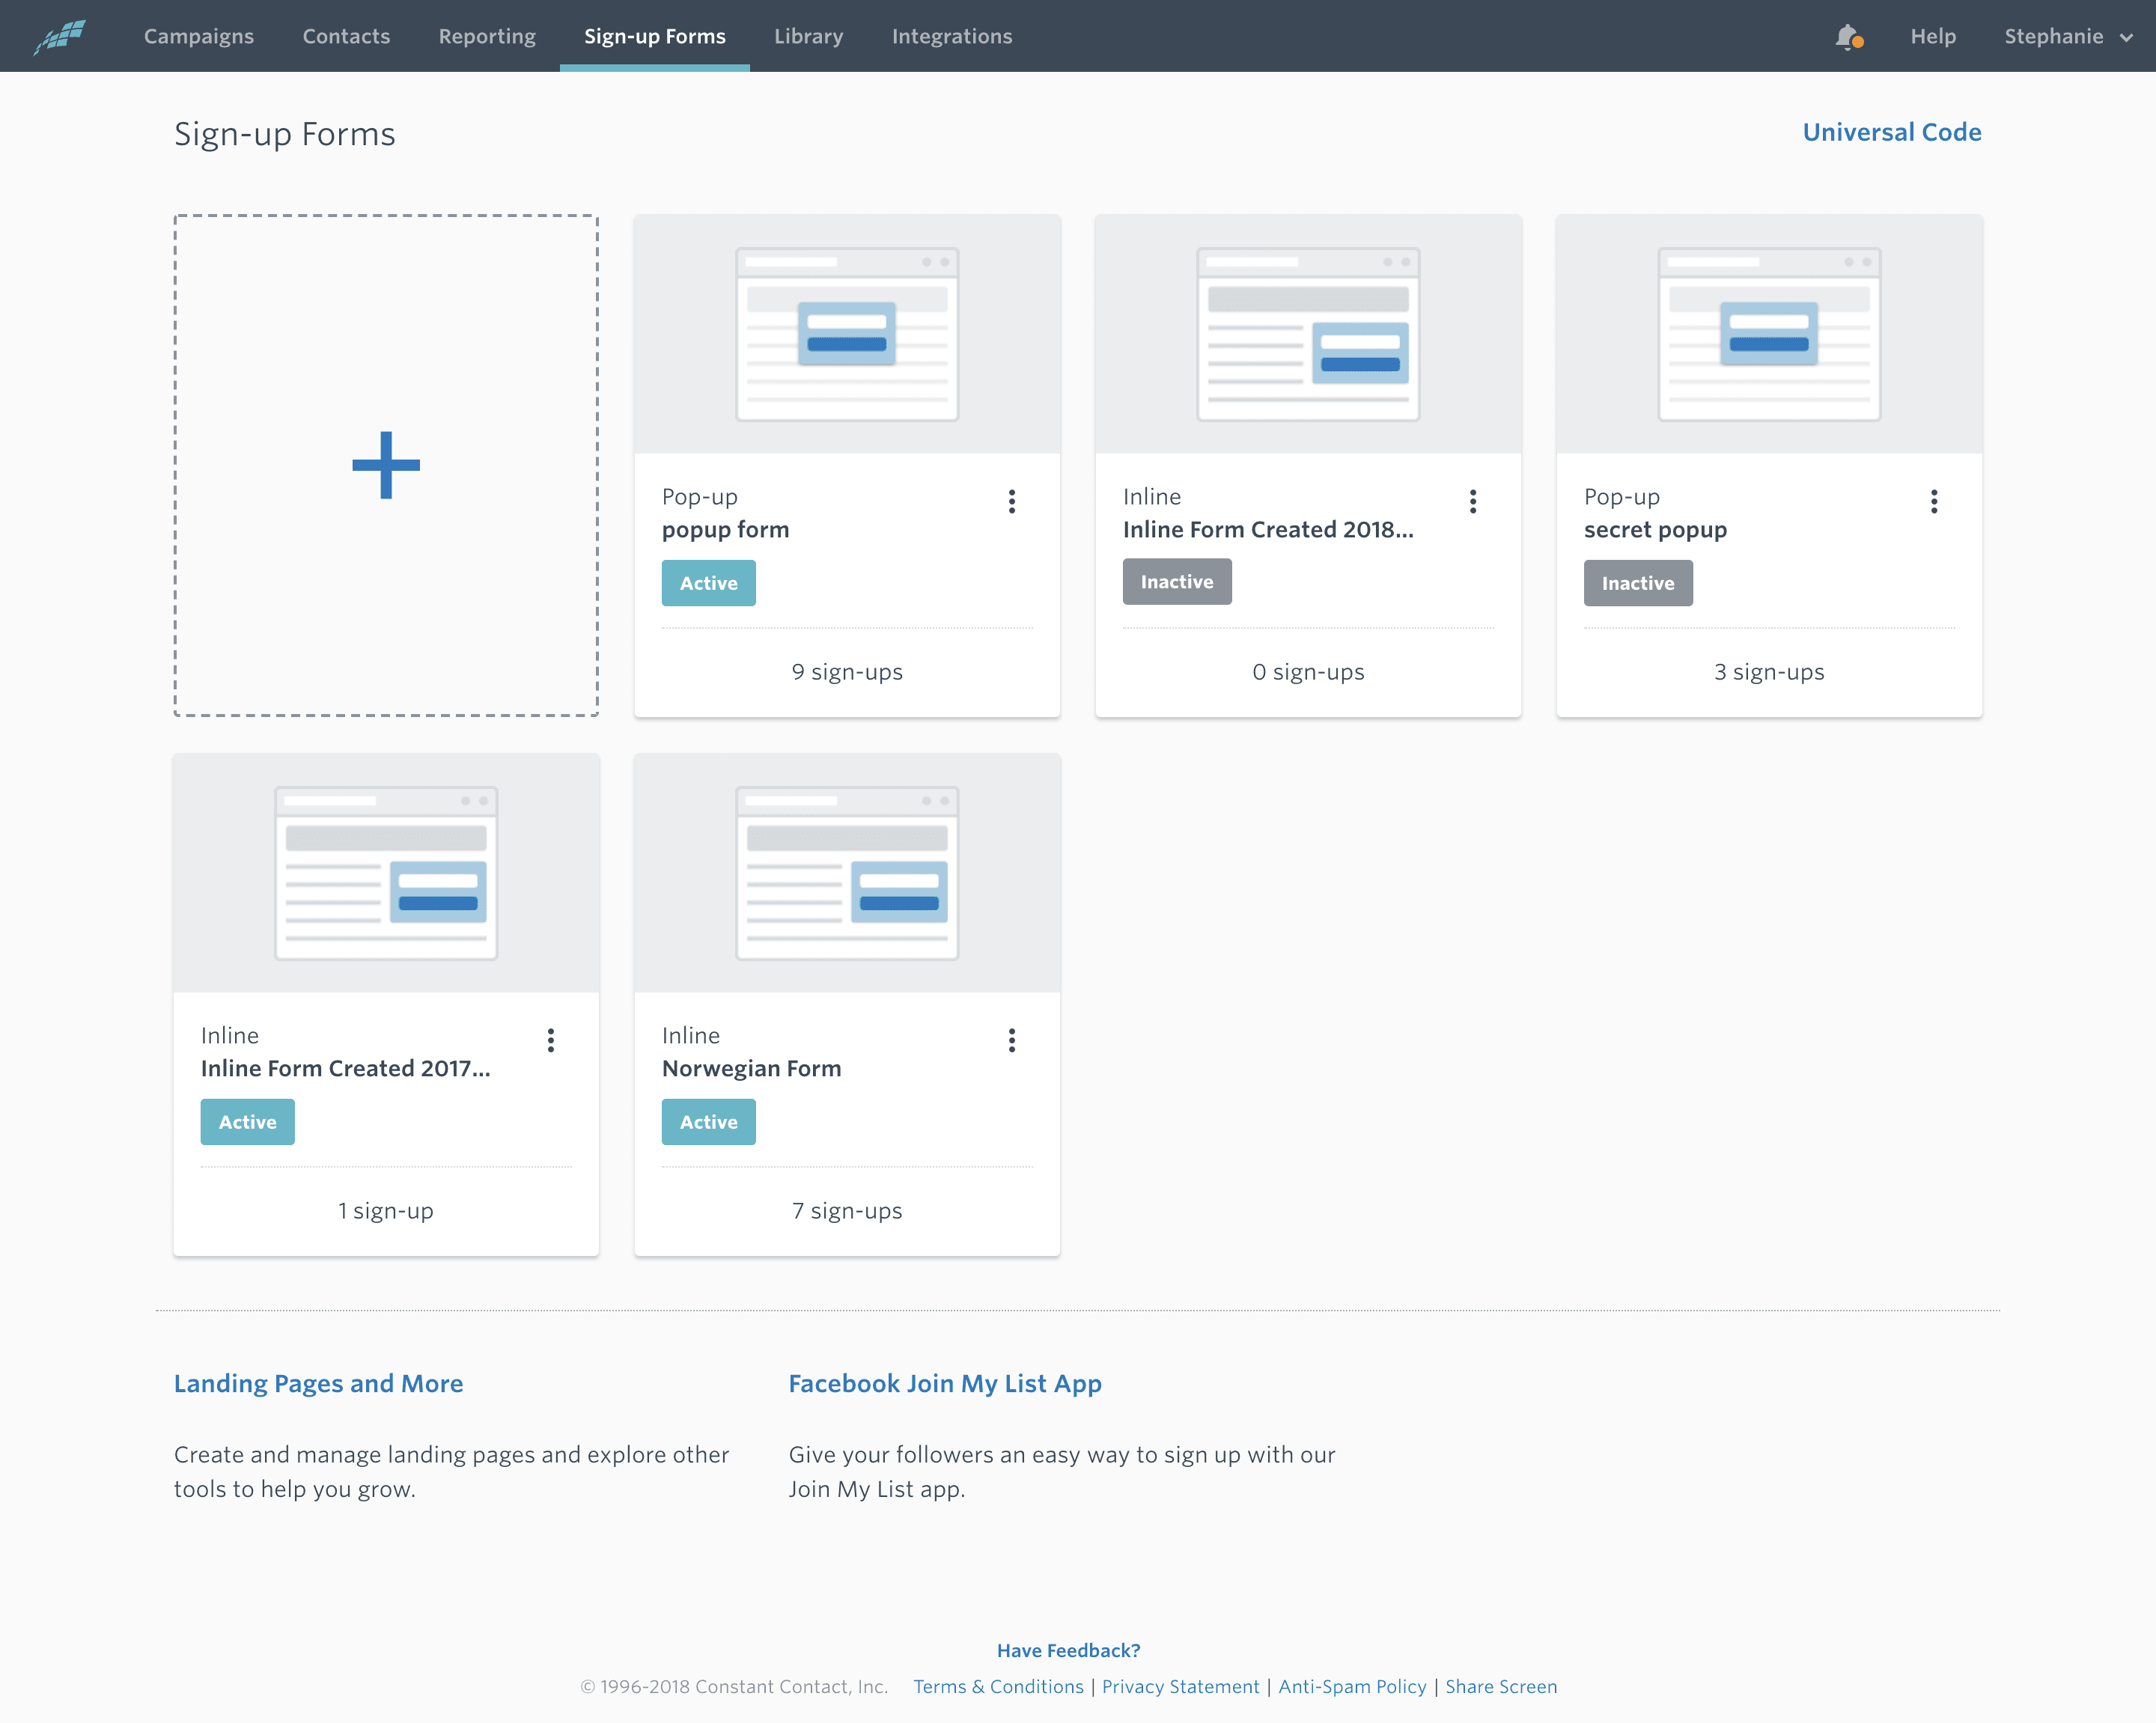Open the options menu for secret popup

[x=1934, y=502]
